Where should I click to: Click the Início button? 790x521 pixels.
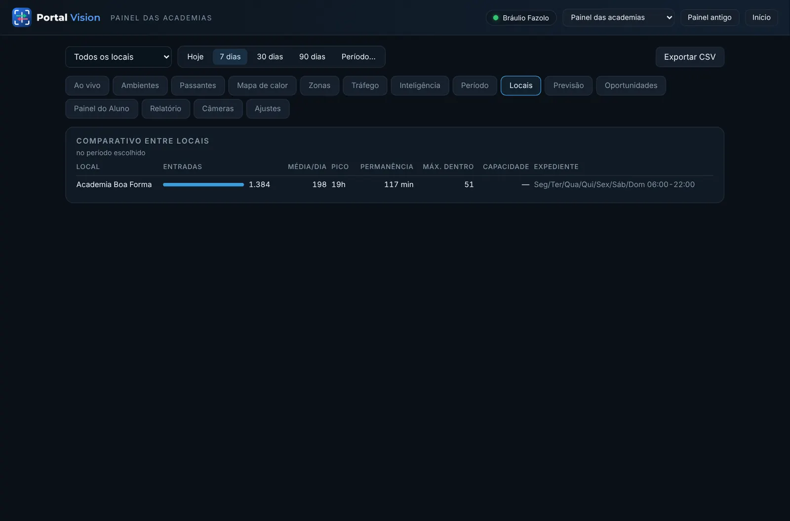[x=761, y=17]
